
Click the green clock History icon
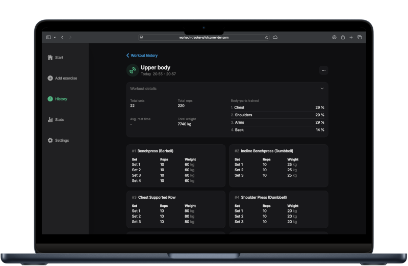(50, 99)
